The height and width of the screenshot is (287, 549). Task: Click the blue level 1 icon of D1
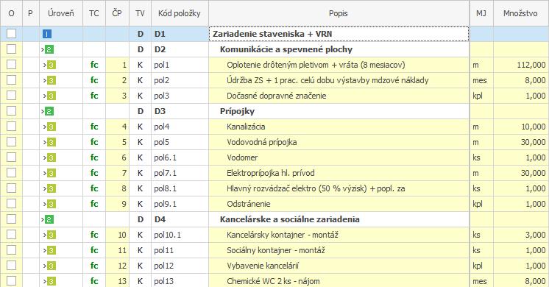pos(47,34)
